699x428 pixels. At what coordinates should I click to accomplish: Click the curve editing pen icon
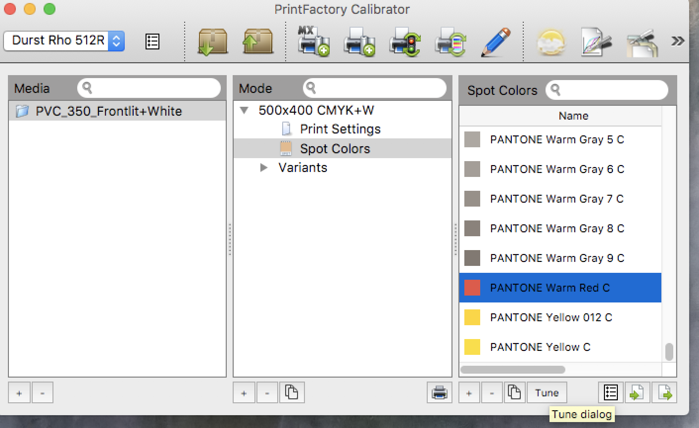pyautogui.click(x=596, y=42)
